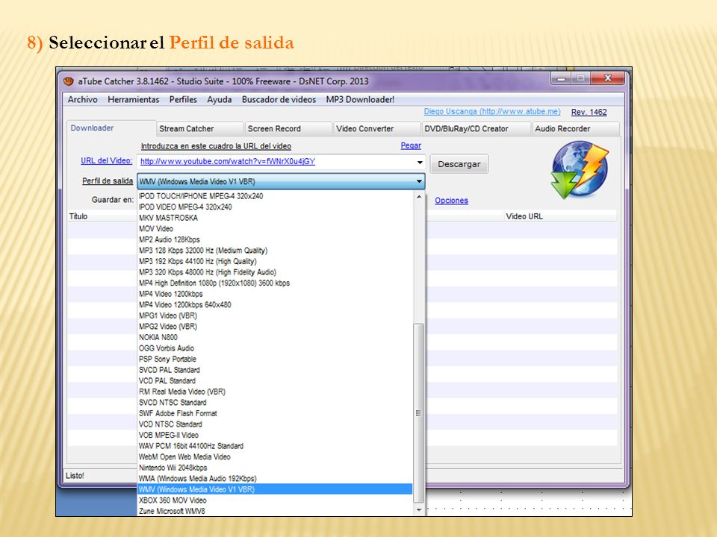This screenshot has width=717, height=537.
Task: Select MPG1 Video (VBR) profile
Action: (275, 316)
